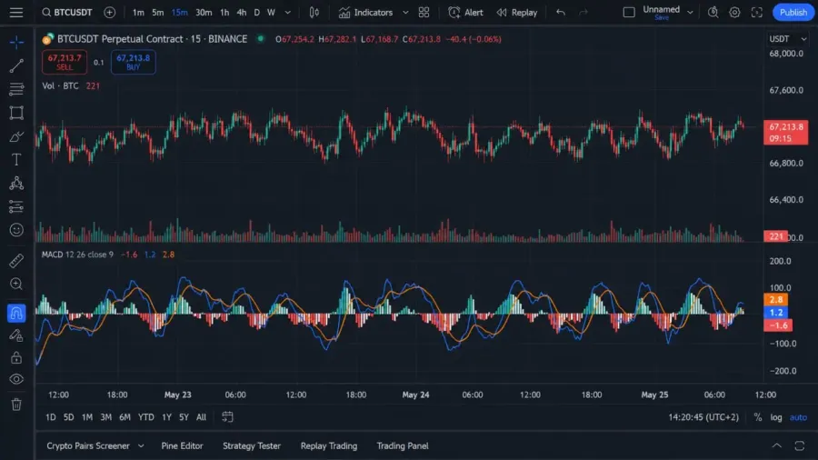Screen dimensions: 818x460
Task: Open the layout setup square icon
Action: (x=629, y=12)
